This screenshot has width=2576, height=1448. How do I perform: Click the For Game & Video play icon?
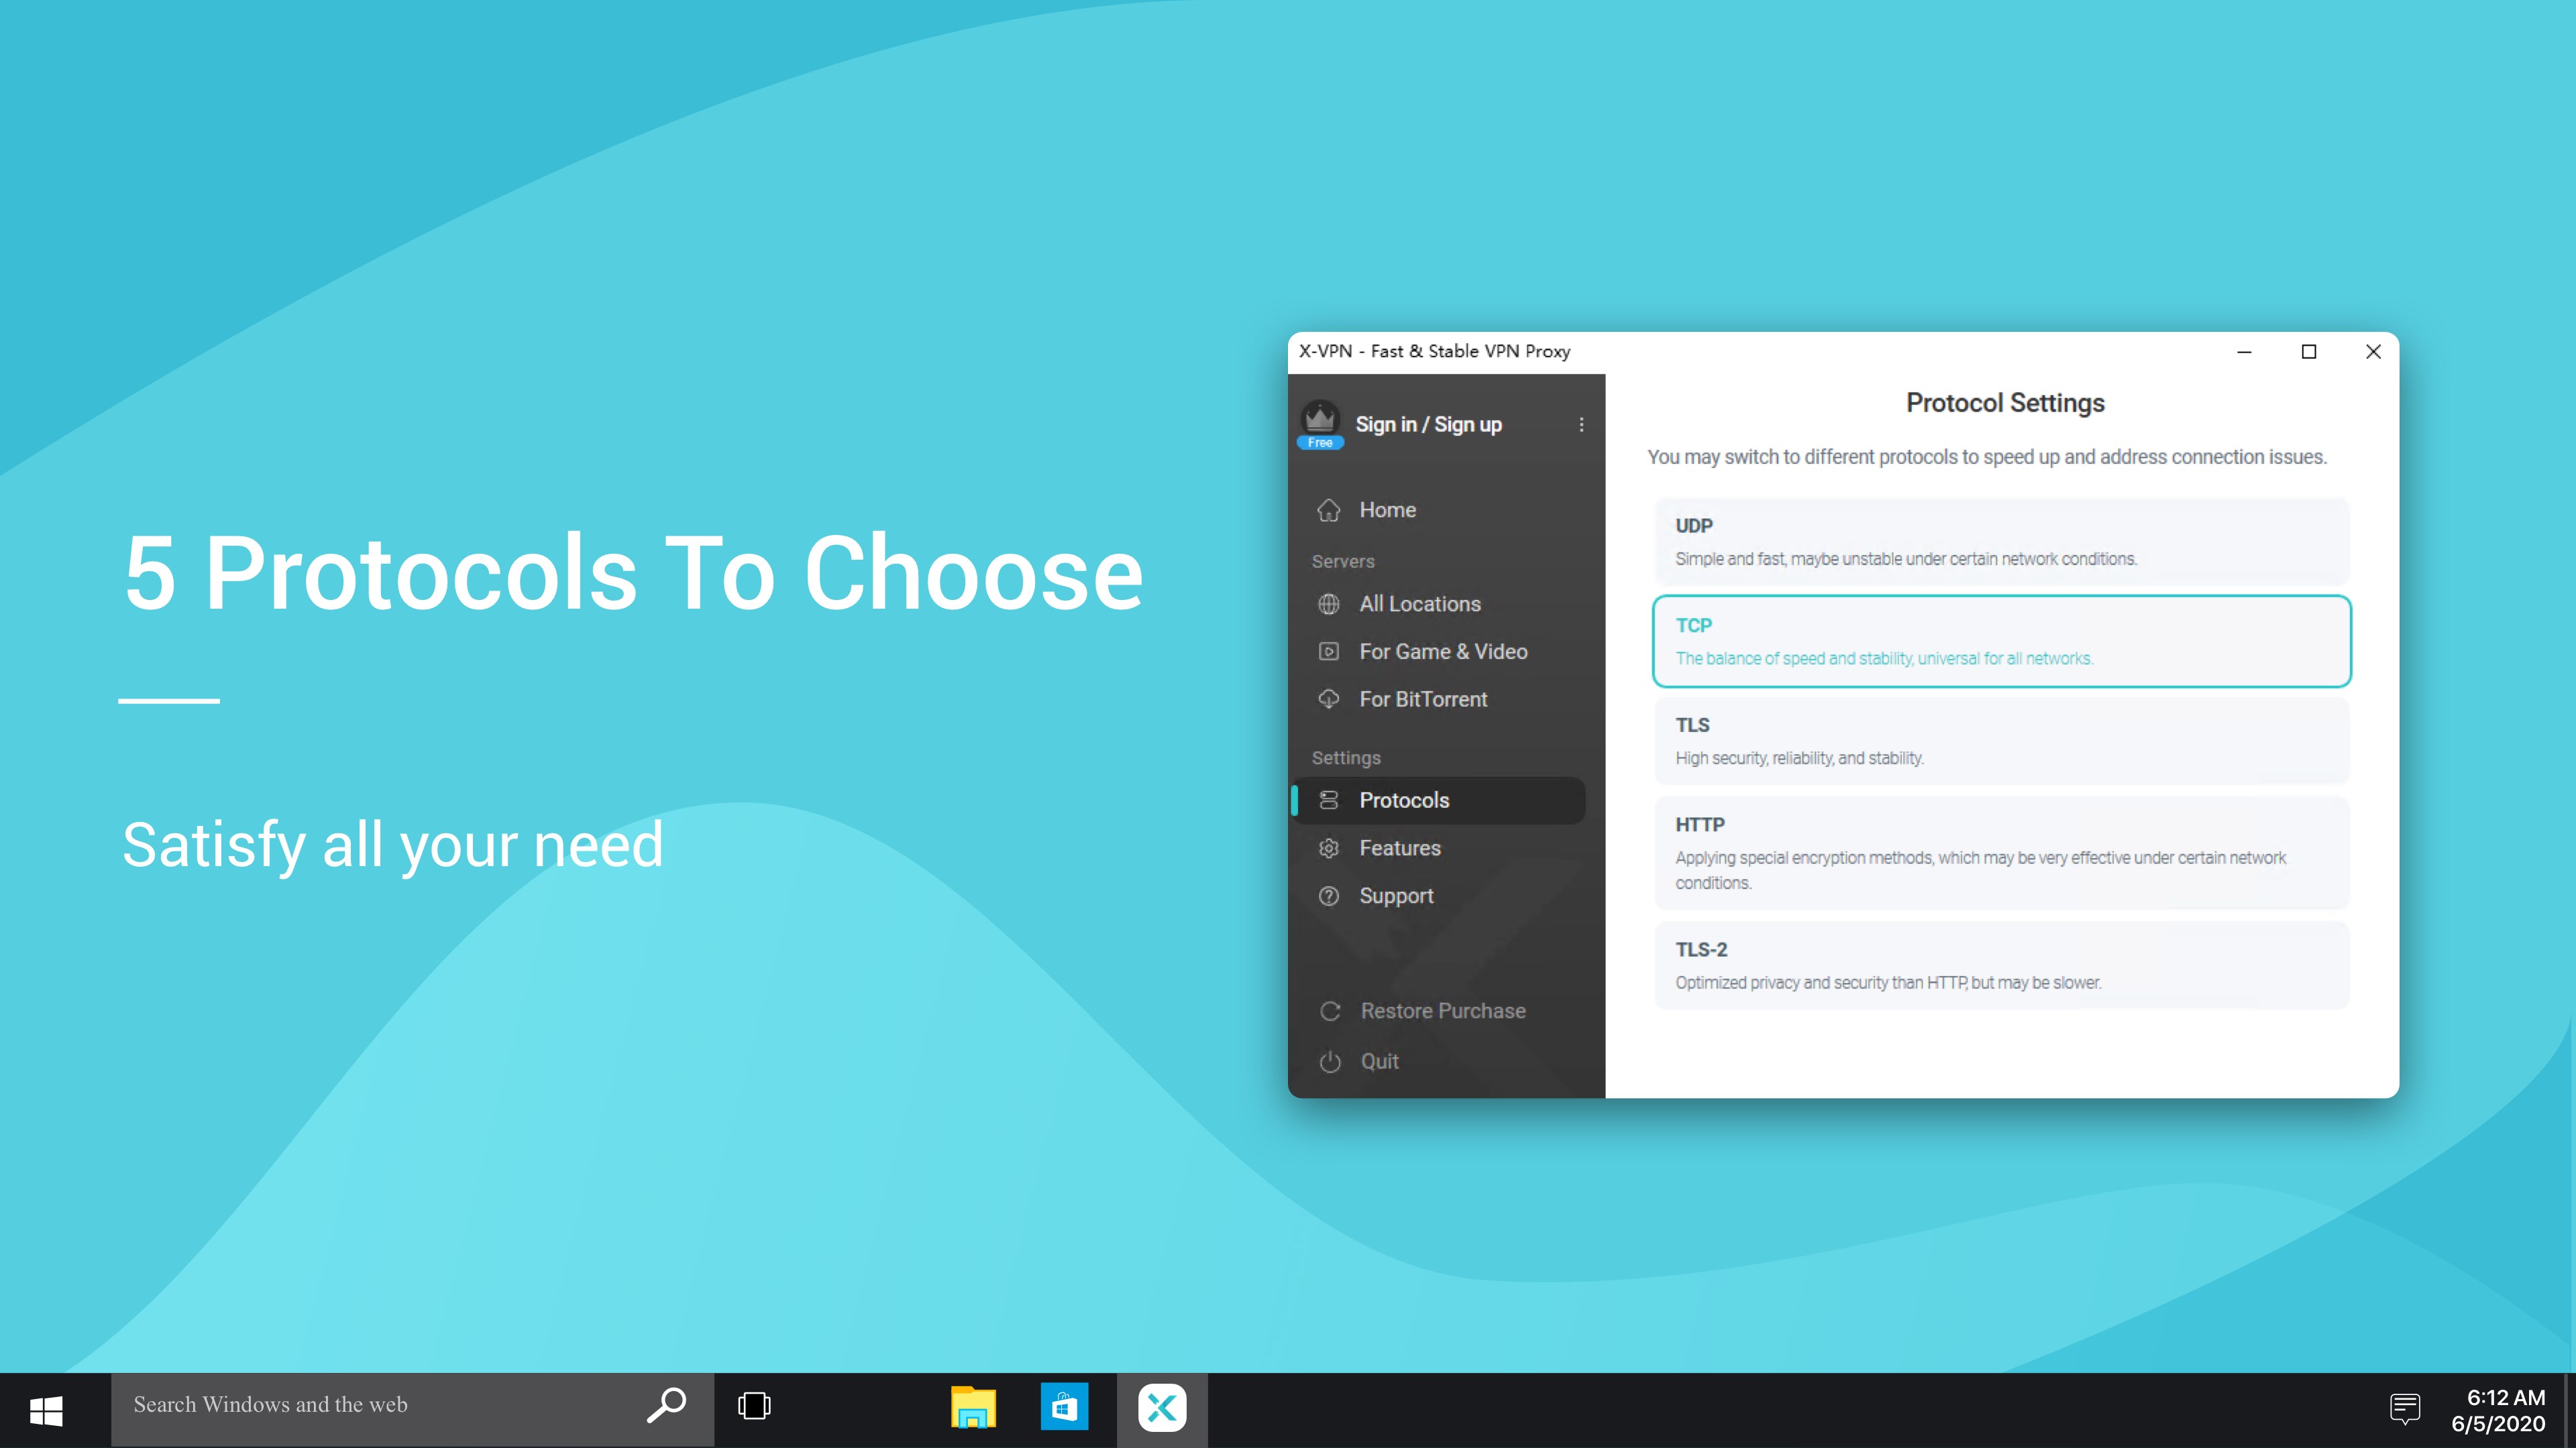click(x=1328, y=652)
